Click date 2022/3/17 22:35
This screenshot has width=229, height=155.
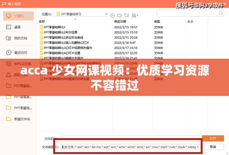(x=126, y=53)
